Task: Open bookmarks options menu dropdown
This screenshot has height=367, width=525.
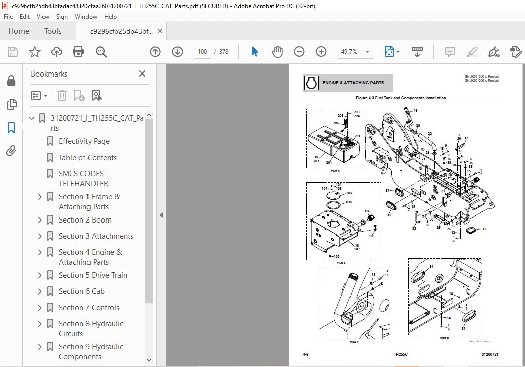Action: 39,96
